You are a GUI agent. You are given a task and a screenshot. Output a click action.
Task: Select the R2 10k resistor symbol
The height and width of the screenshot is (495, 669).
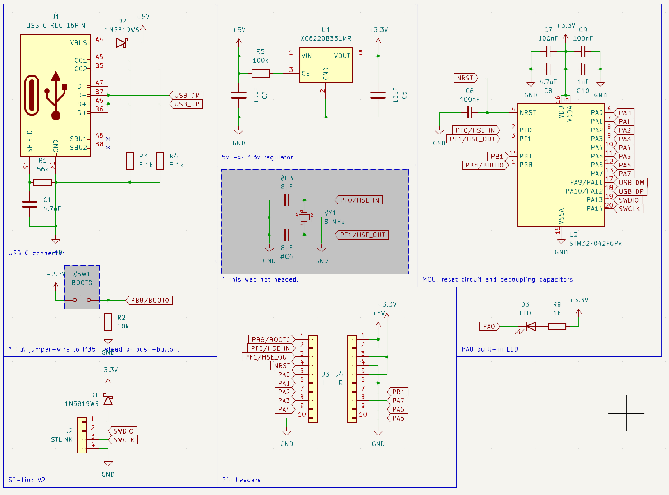108,322
